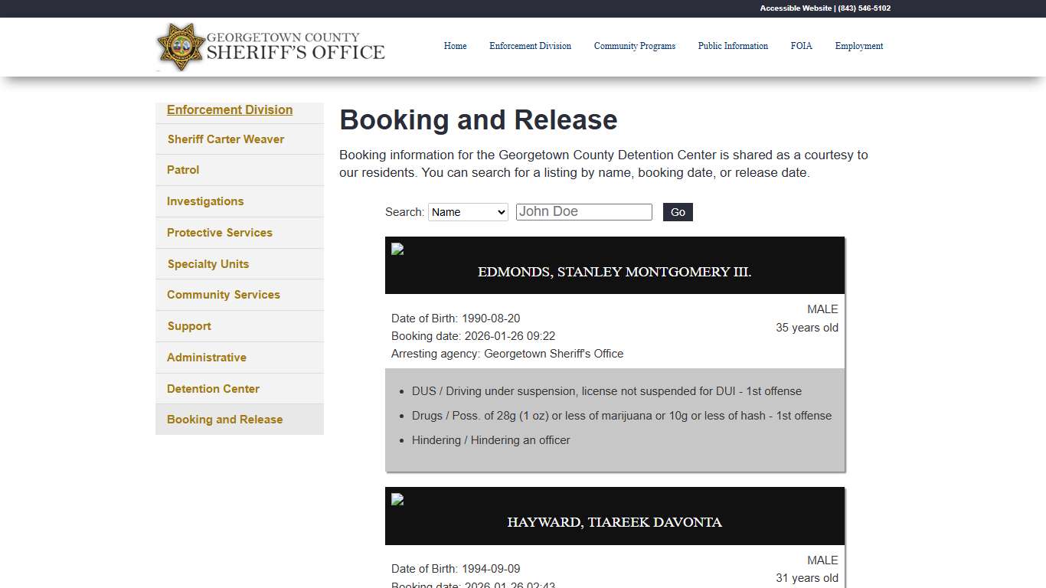Click the Patrol sidebar item

(x=183, y=170)
